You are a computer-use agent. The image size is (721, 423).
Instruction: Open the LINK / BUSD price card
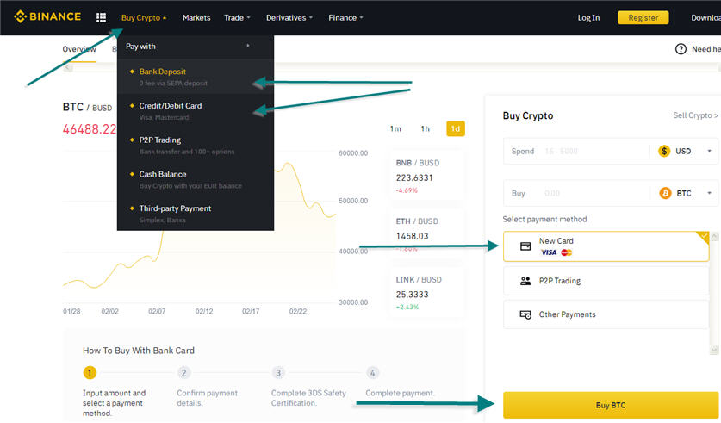pyautogui.click(x=426, y=293)
